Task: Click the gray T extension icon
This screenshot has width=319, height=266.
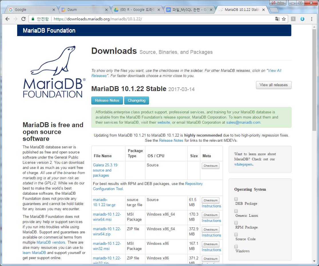Action: [293, 19]
